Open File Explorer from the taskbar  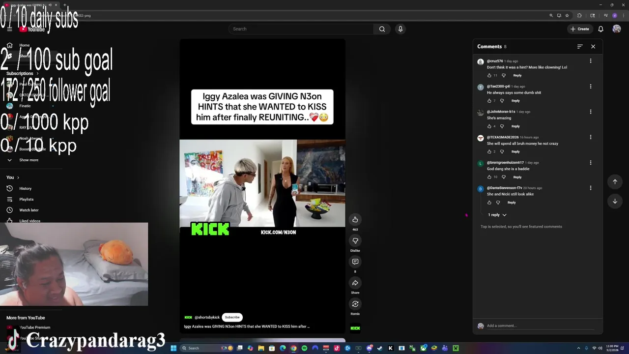click(261, 348)
